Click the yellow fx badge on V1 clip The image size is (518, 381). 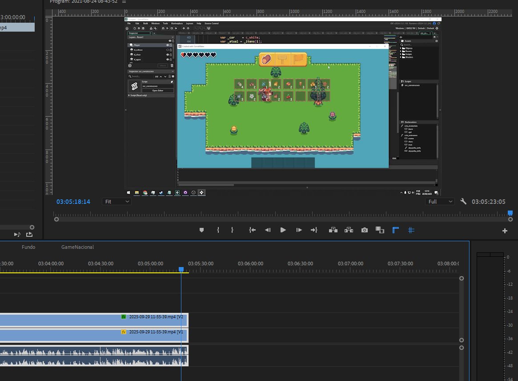click(124, 332)
